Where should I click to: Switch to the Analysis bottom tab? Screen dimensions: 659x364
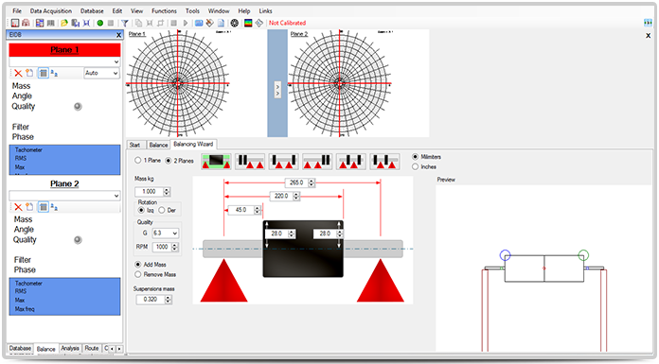point(70,349)
